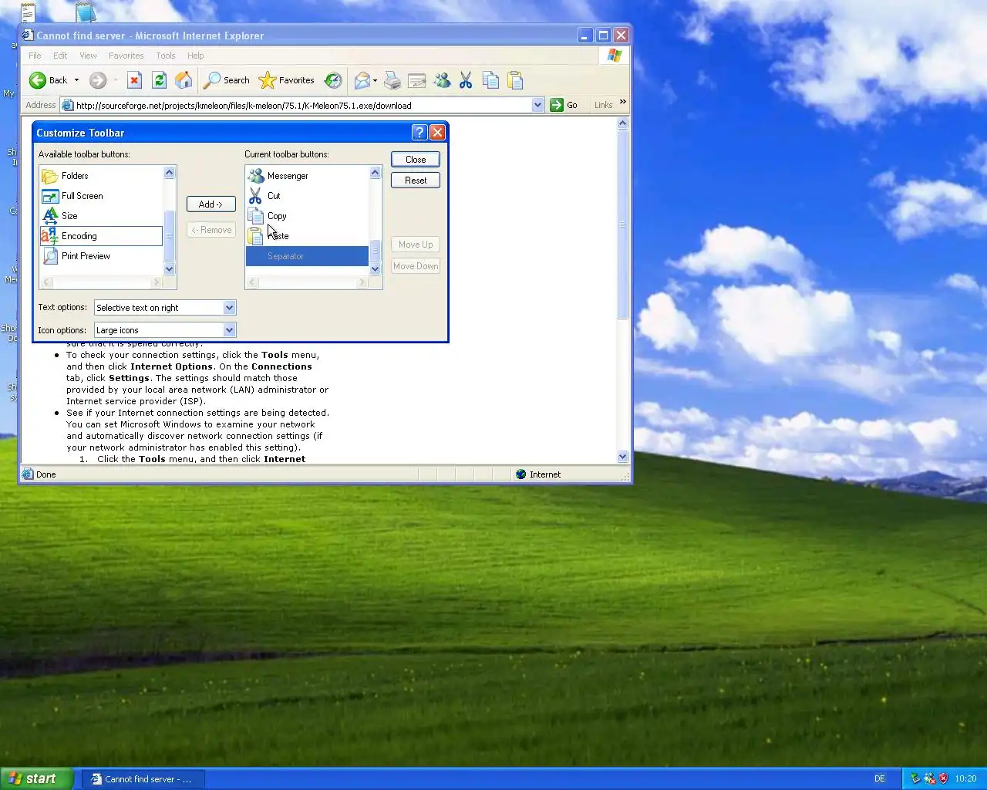Click the Internet zone status bar entry
This screenshot has height=790, width=987.
pyautogui.click(x=537, y=474)
